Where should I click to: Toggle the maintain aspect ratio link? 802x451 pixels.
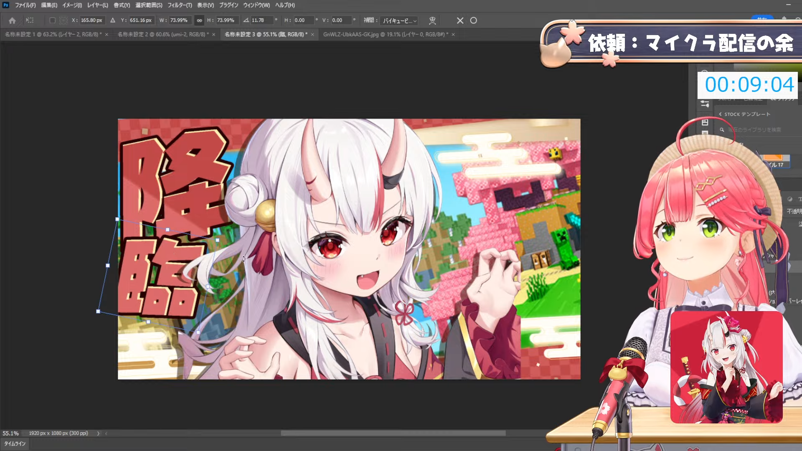(x=199, y=20)
